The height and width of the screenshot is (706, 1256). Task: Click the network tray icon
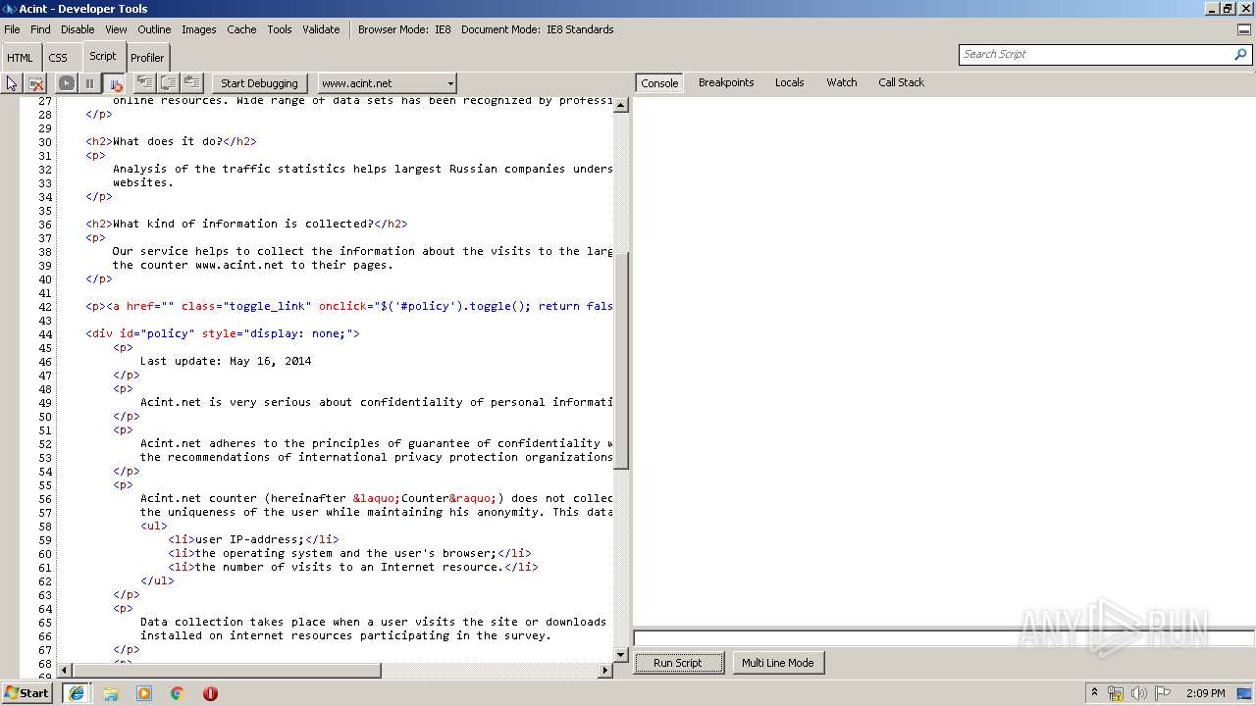(x=1116, y=693)
